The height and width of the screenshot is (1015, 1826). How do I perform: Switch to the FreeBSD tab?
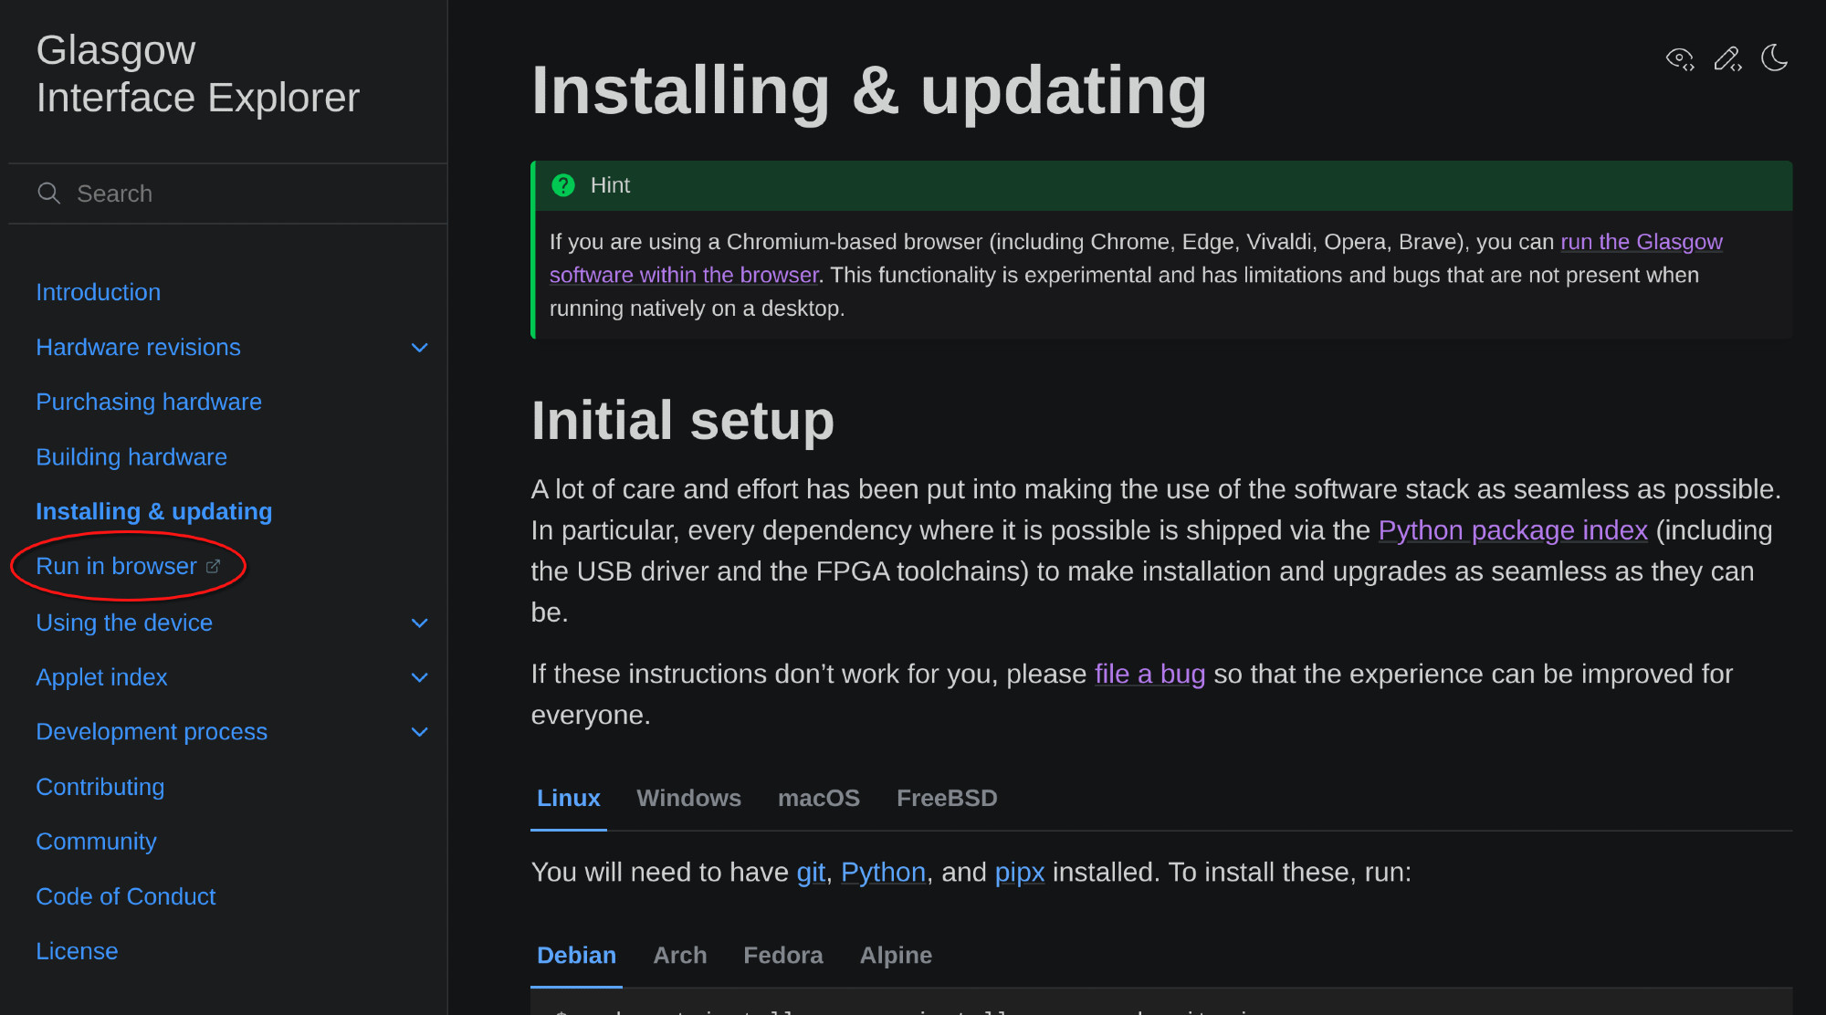(x=946, y=799)
